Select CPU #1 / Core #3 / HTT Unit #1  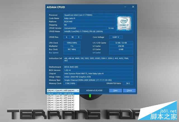(63, 103)
